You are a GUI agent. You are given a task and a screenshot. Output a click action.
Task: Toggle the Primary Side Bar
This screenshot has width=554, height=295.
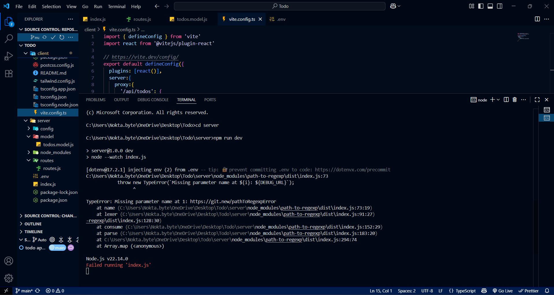(x=481, y=6)
